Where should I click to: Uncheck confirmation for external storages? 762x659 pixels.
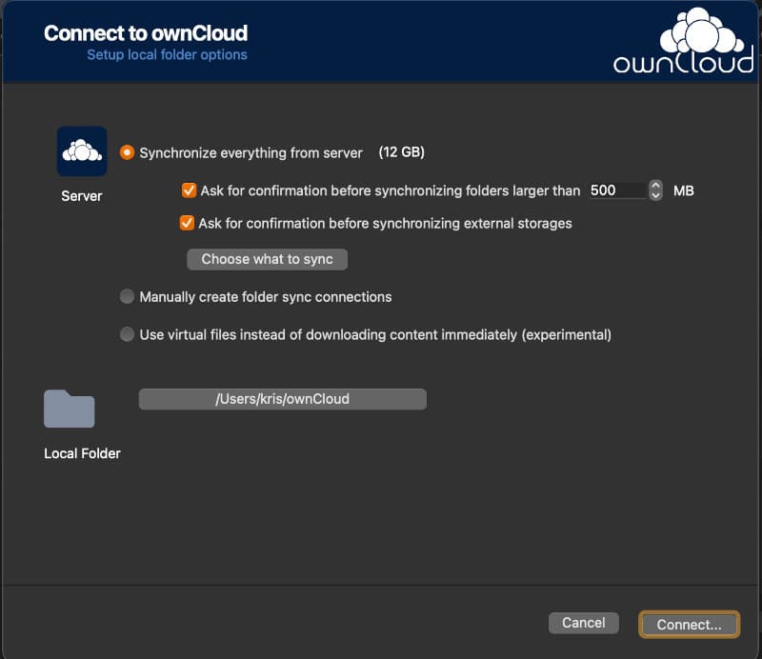(187, 223)
